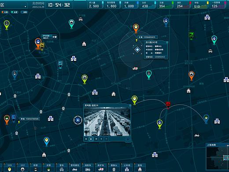Screen dimensions: 229x172
Task: Select orange pin above phone label 1356465615
Action: pos(136,28)
